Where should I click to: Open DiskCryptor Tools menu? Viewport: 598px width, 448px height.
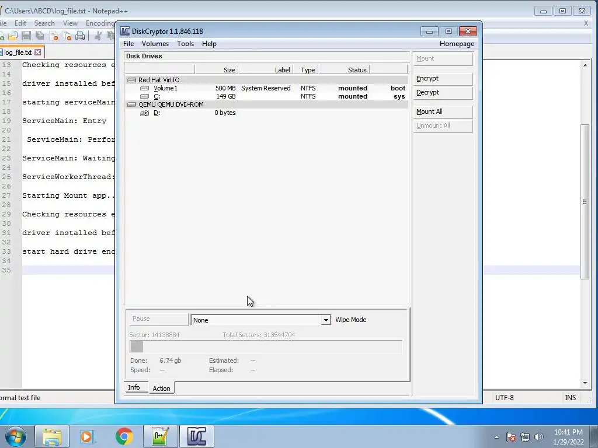click(185, 44)
